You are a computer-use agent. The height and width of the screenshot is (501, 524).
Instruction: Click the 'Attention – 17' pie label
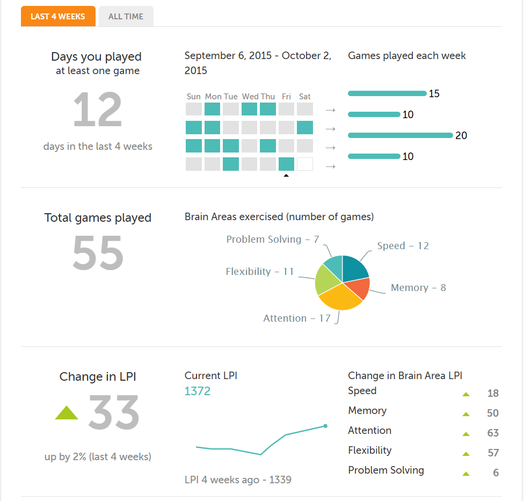pos(297,318)
